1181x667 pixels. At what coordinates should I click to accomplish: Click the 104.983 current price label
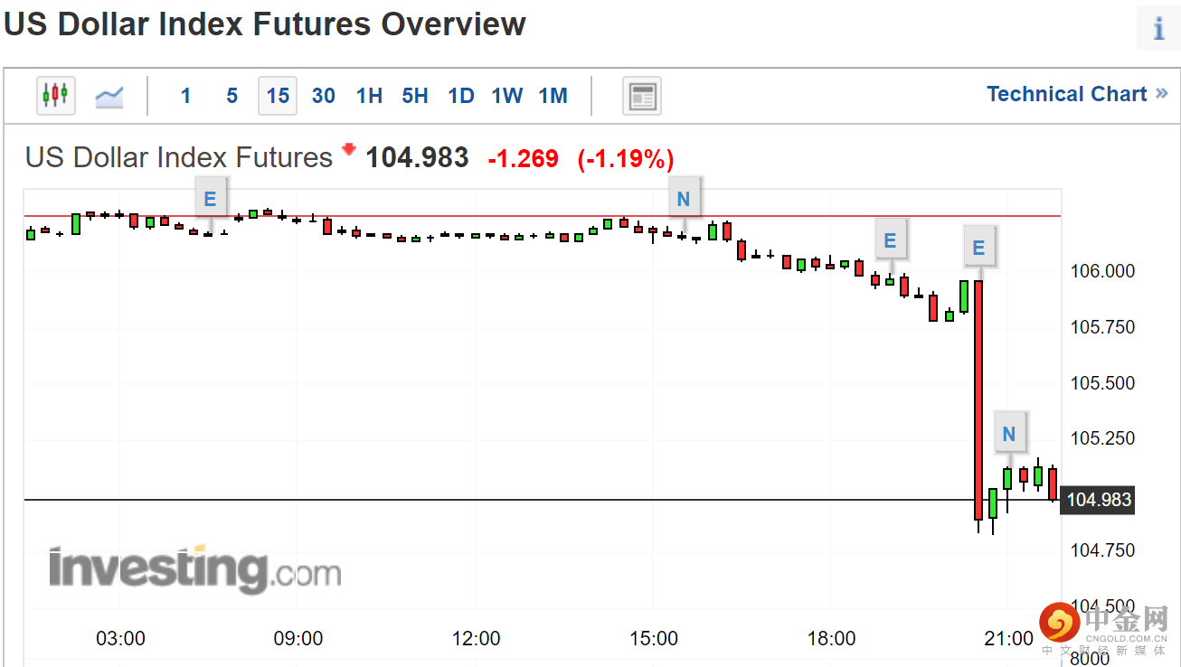click(x=1098, y=500)
